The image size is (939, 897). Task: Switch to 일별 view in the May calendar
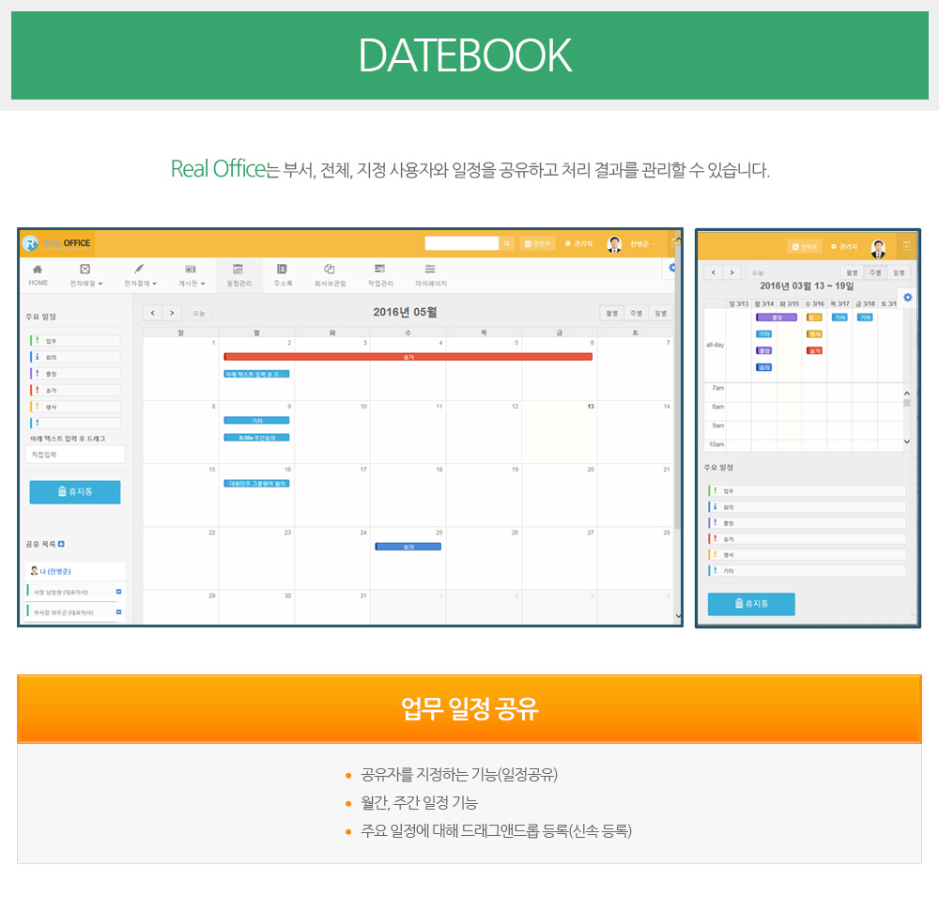(660, 313)
